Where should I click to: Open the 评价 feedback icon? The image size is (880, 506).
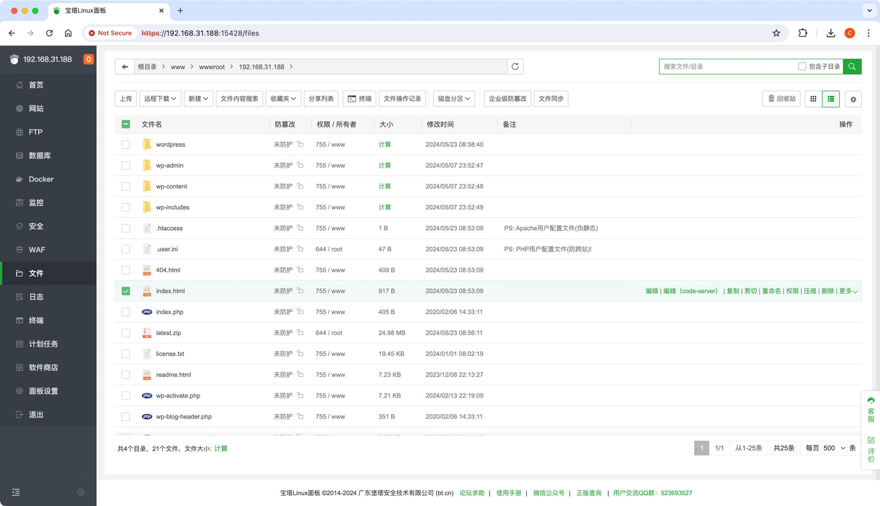[871, 449]
